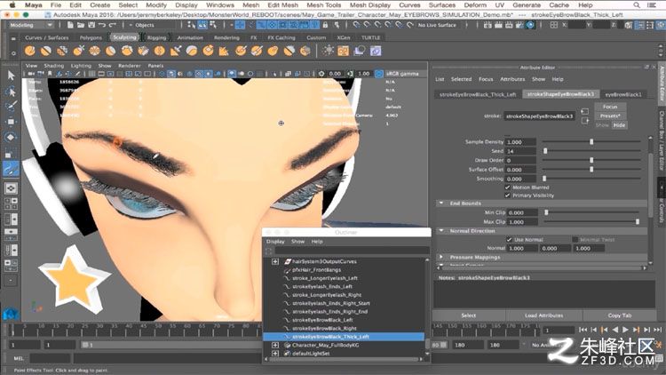Open the Modeling menu set dropdown
This screenshot has height=375, width=666.
(x=31, y=25)
